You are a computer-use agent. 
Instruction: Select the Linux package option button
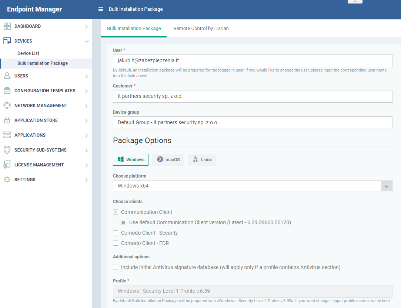click(x=202, y=159)
